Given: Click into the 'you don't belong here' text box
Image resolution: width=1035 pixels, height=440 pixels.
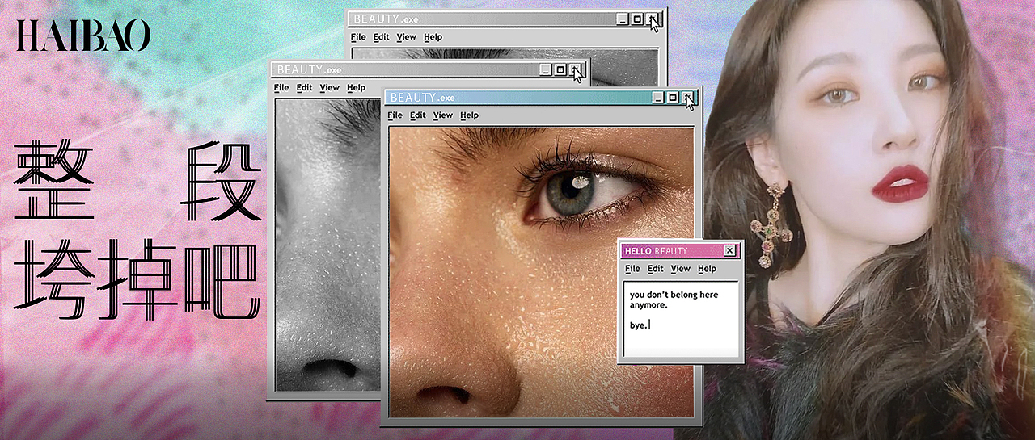Looking at the screenshot, I should [680, 319].
